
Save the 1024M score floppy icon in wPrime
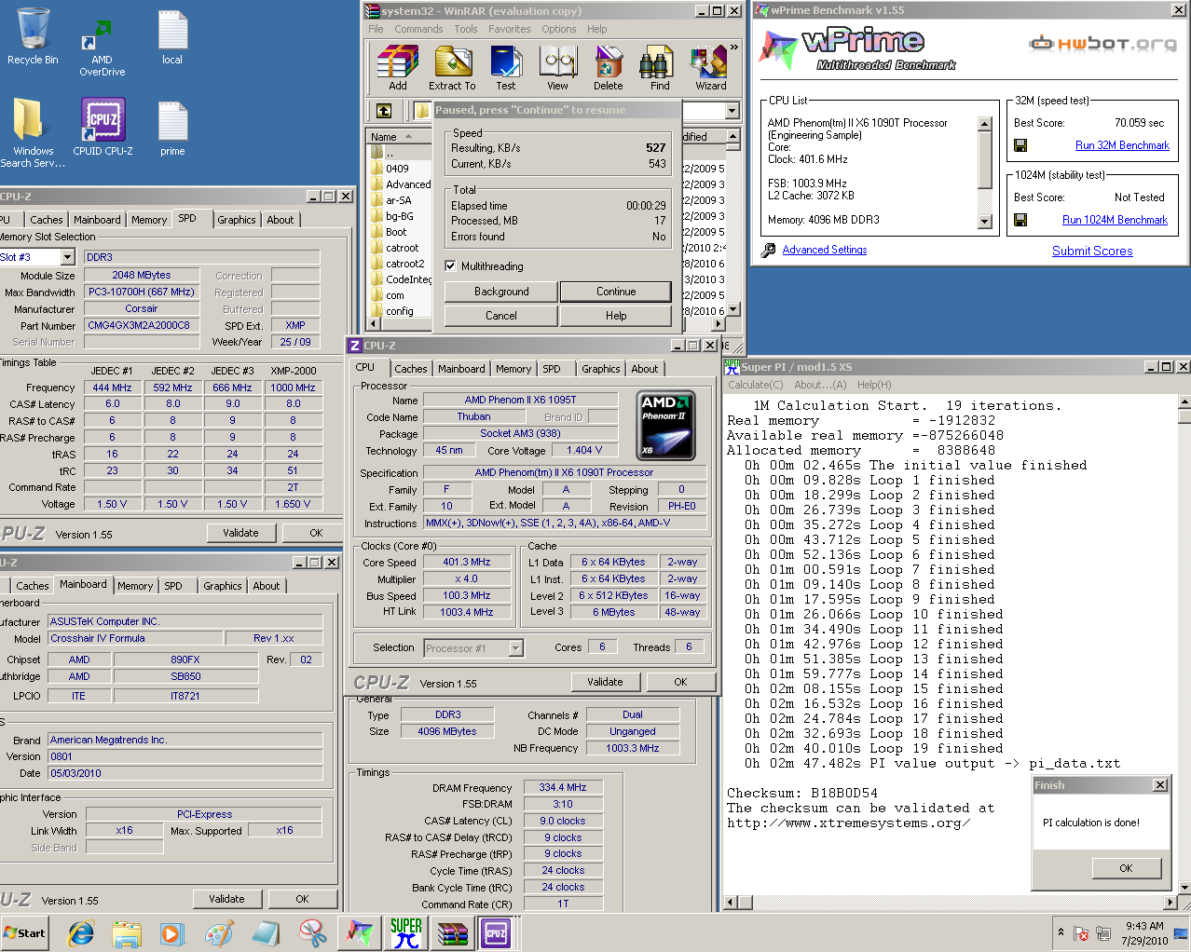(1020, 220)
